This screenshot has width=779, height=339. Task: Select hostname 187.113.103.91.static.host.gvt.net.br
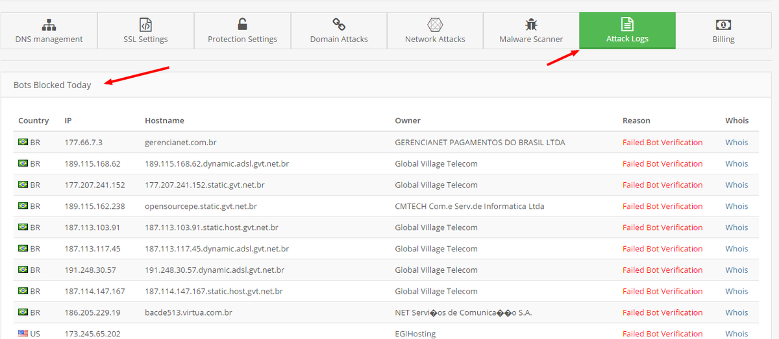tap(212, 228)
